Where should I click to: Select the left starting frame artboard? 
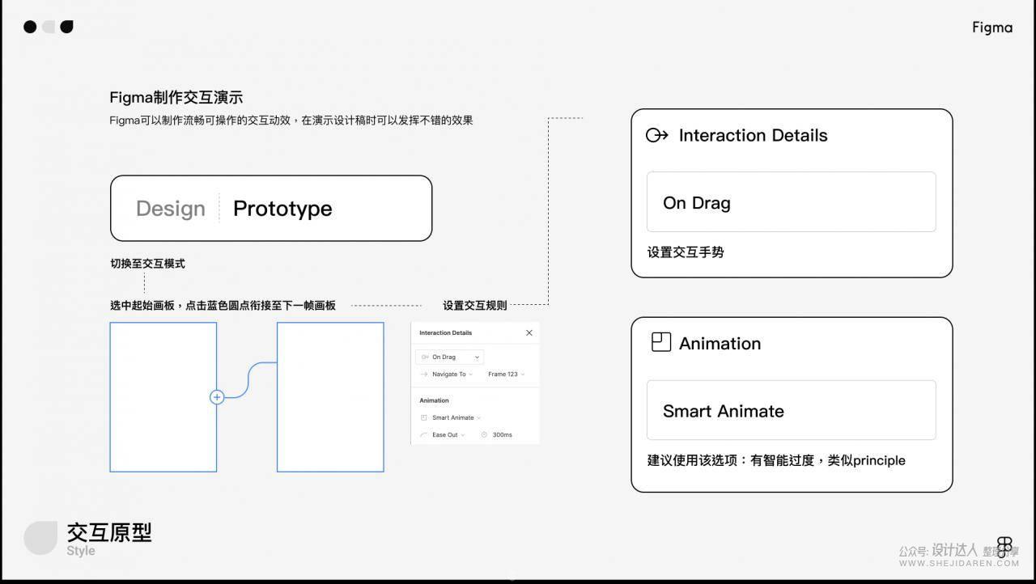coord(163,397)
